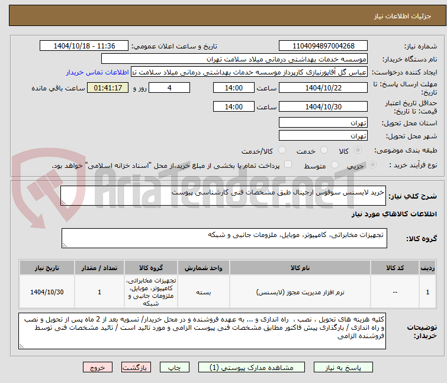Click the نام دستگاه خریدار field

click(234, 59)
